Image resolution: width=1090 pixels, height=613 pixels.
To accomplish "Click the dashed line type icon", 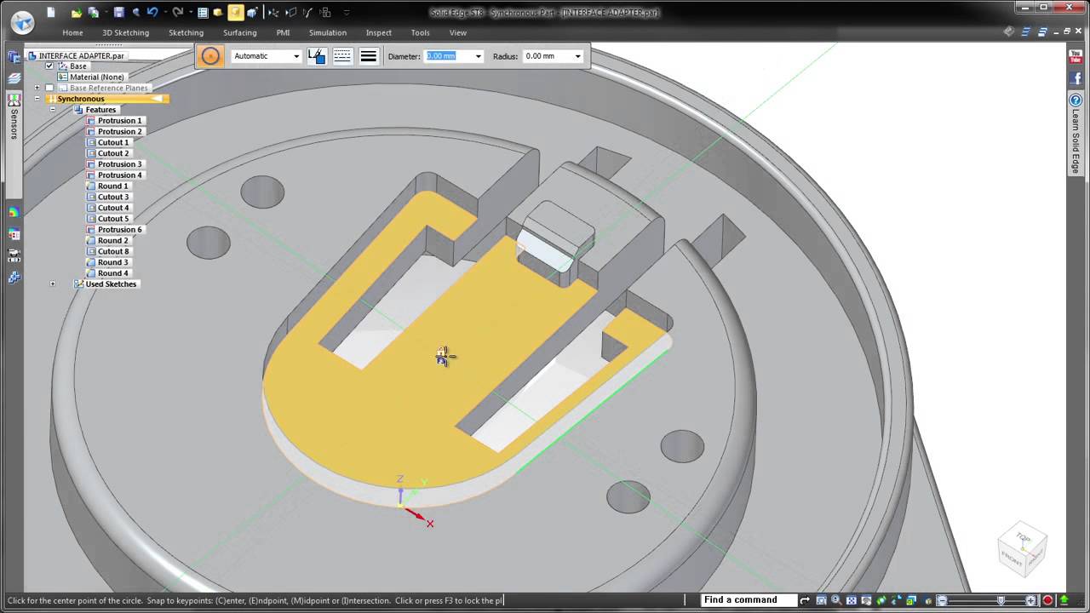I will pyautogui.click(x=342, y=56).
